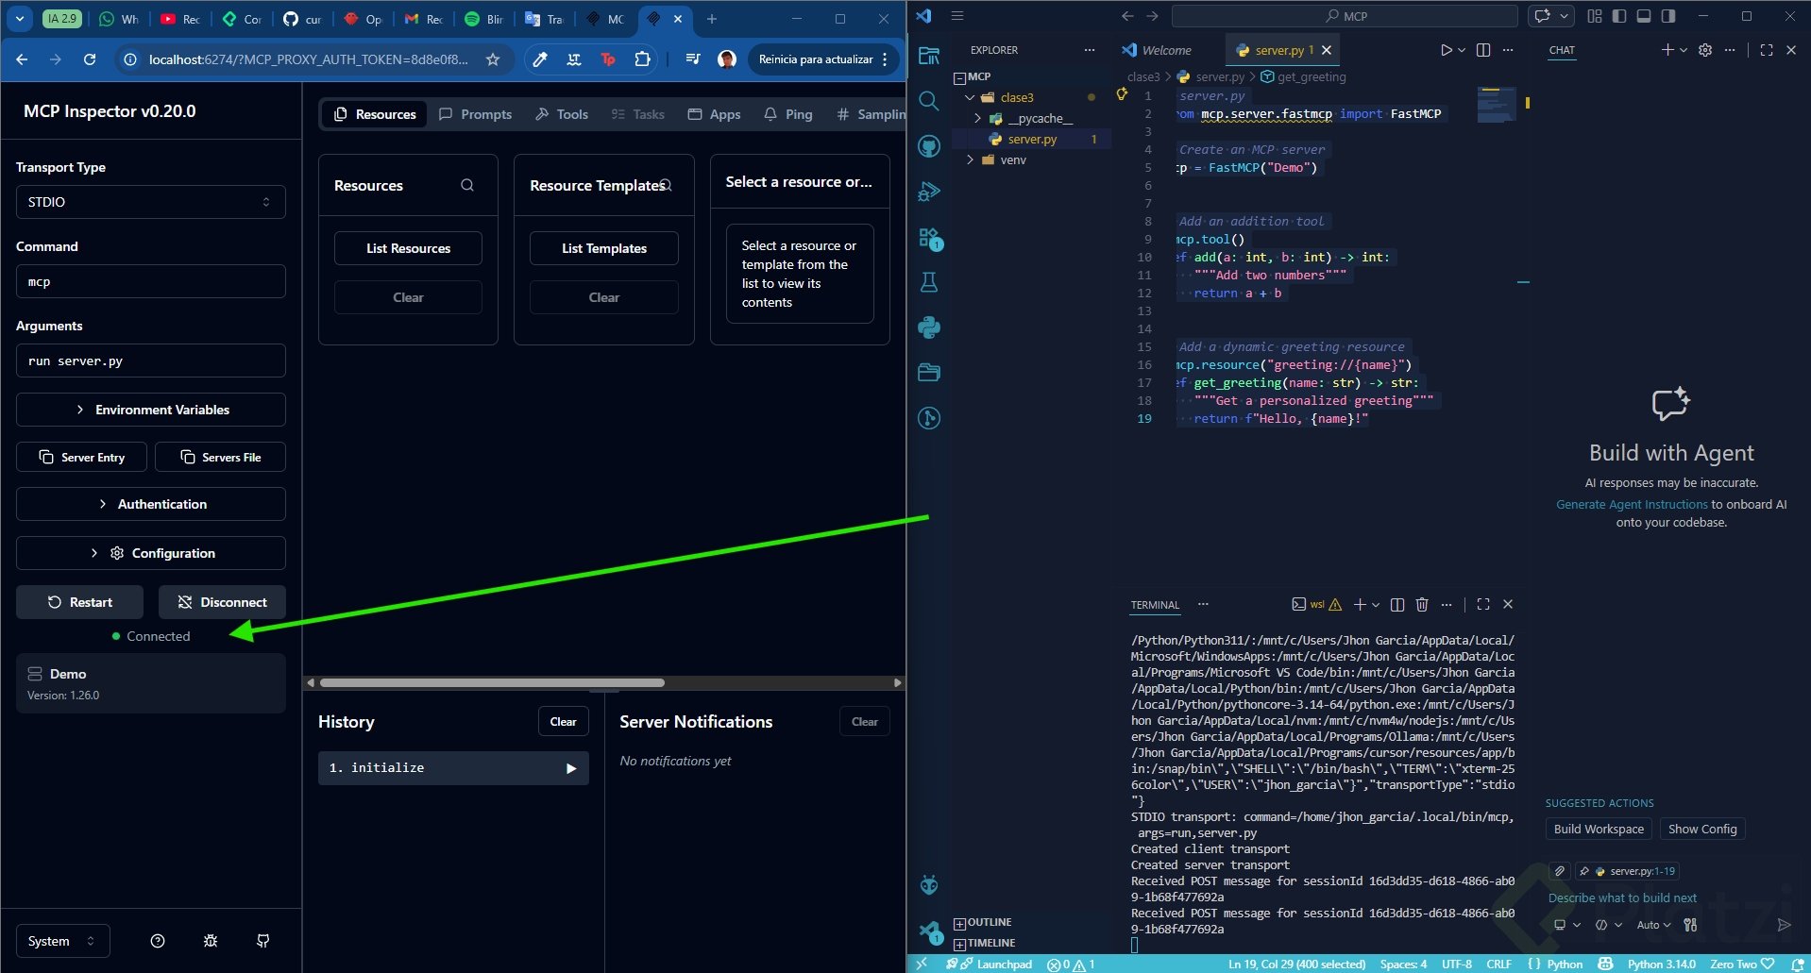Switch to the Prompts tab in MCP Inspector
Screen dimensions: 1811x973
[476, 114]
